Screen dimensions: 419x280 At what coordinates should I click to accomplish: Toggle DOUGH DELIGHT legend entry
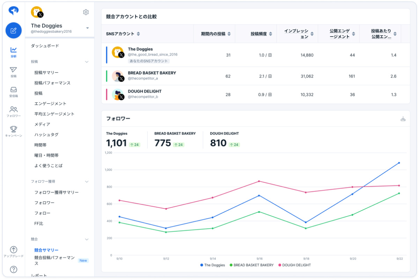click(294, 265)
